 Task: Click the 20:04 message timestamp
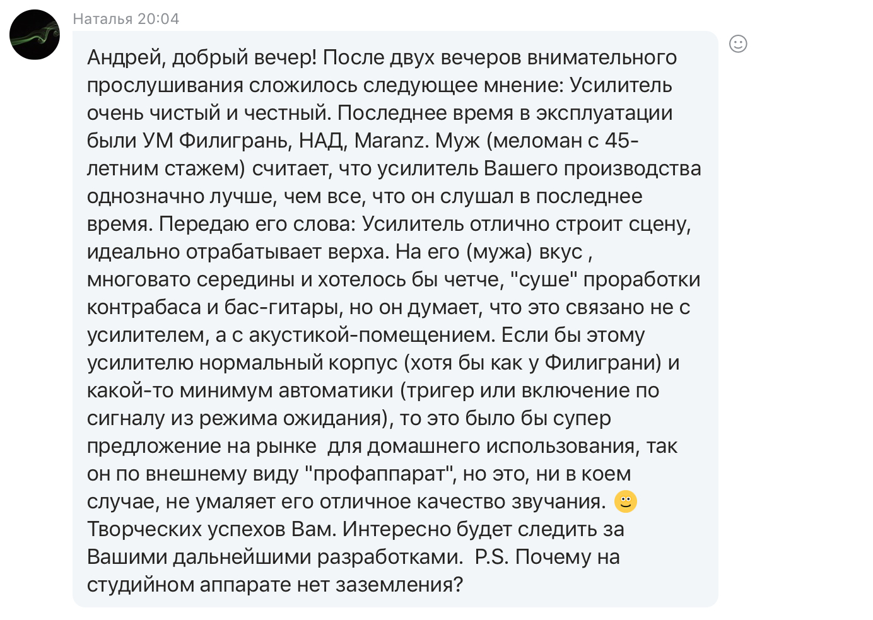[x=158, y=19]
